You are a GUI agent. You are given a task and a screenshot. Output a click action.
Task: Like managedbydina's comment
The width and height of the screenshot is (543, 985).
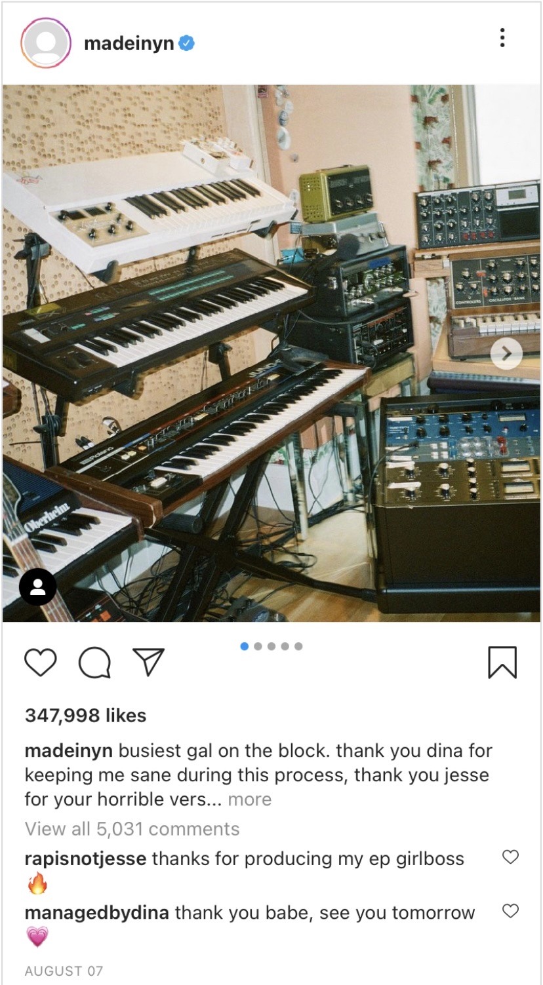click(510, 910)
